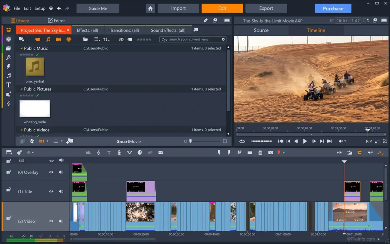Viewport: 390px width, 244px height.
Task: Open the fx effects category in the sidebar
Action: click(9, 57)
